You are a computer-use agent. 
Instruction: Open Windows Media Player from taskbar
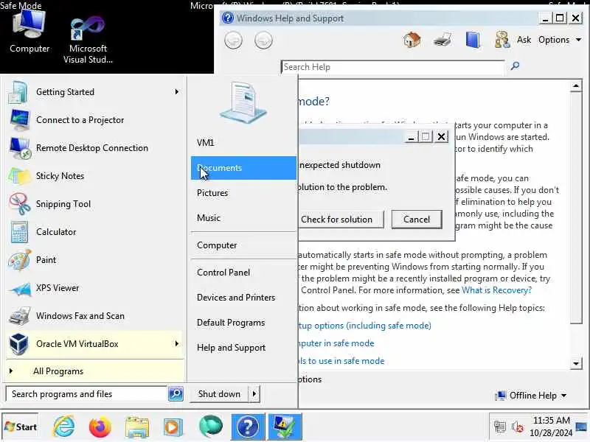point(173,427)
